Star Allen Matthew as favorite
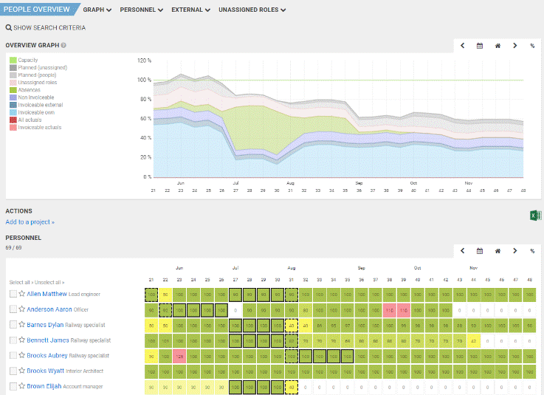The image size is (544, 395). click(x=22, y=294)
